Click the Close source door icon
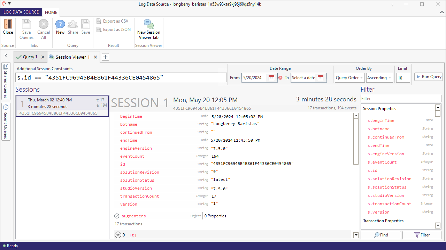 coord(8,24)
